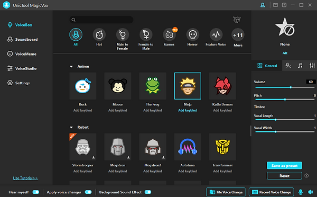Open the mail icon in title bar
Viewport: 317px width, 197px height.
[275, 5]
